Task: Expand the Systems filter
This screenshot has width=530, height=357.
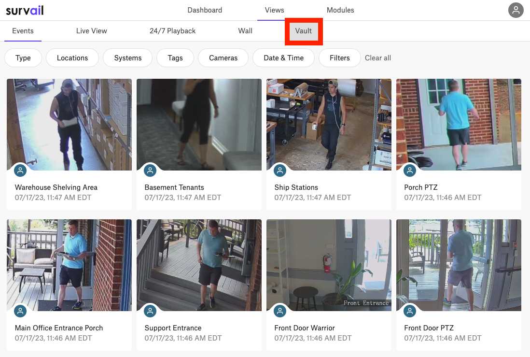Action: pyautogui.click(x=128, y=58)
